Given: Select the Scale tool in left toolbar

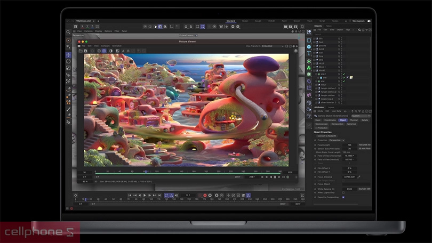Looking at the screenshot, I should (68, 68).
